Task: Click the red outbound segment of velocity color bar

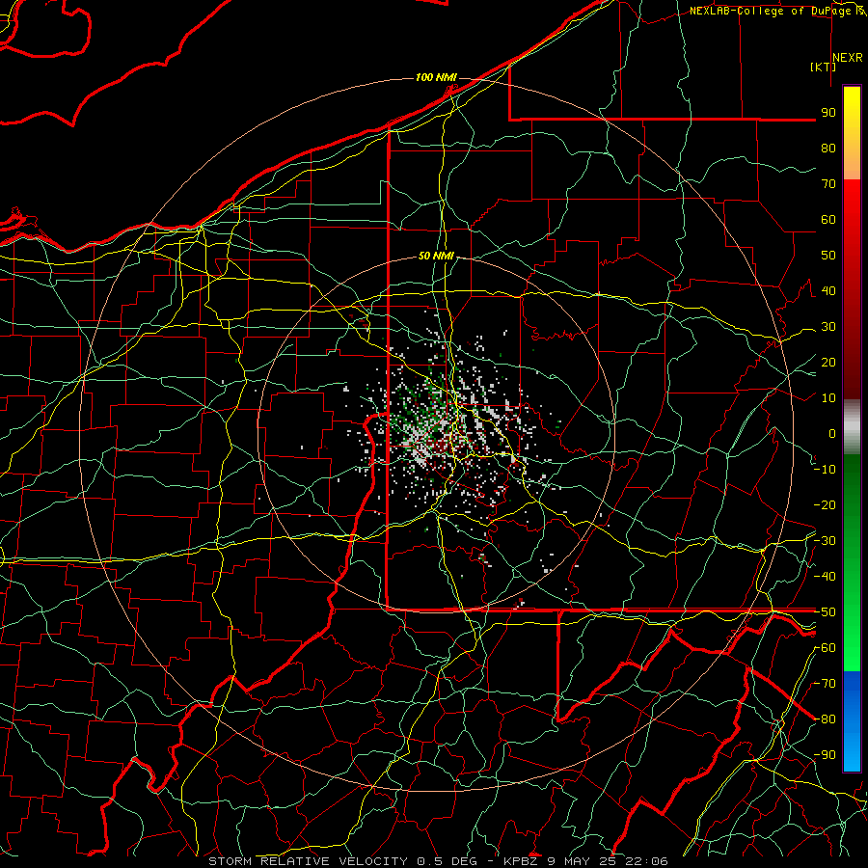Action: pos(852,289)
